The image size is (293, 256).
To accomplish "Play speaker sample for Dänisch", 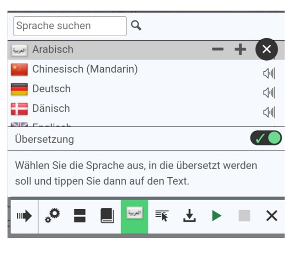I will click(269, 112).
